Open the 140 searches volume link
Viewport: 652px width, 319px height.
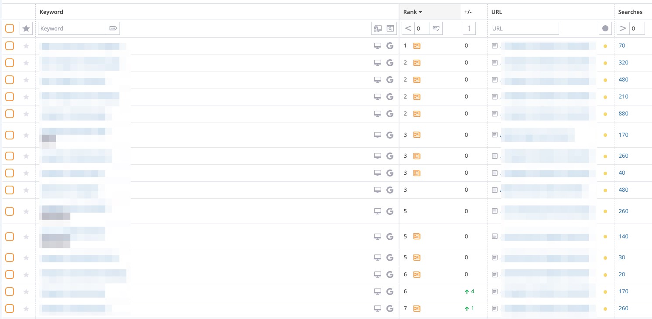pyautogui.click(x=624, y=237)
